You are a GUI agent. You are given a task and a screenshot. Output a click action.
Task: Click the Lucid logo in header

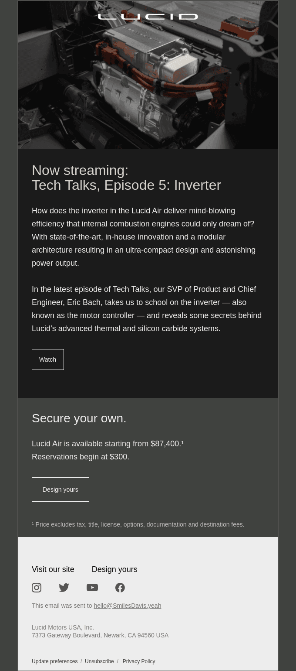148,17
